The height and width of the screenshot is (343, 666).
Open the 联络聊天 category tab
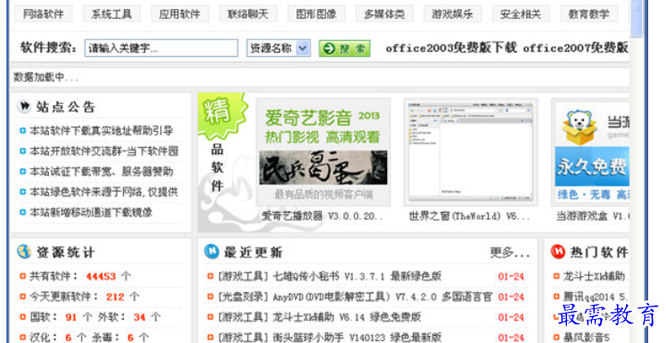click(248, 14)
